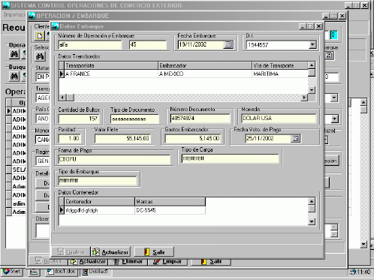Expand the D.I. 1544557 dropdown
Image resolution: width=374 pixels, height=280 pixels.
(312, 45)
